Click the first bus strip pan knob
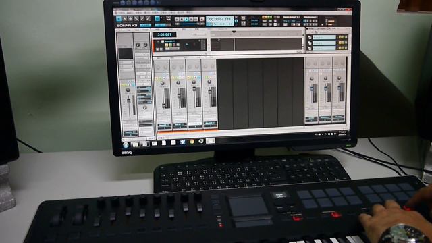 coord(312,78)
